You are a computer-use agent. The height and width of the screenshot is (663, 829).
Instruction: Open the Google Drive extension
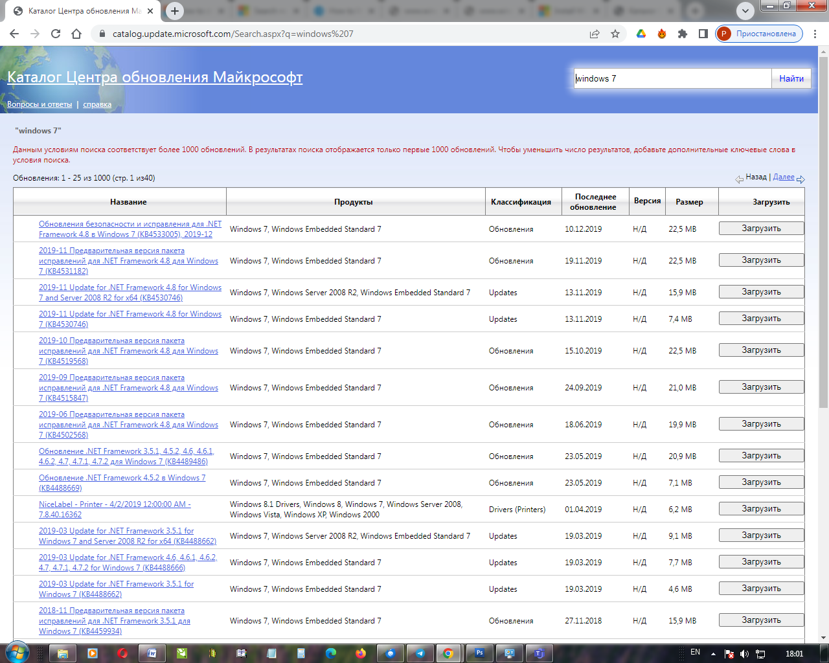641,34
